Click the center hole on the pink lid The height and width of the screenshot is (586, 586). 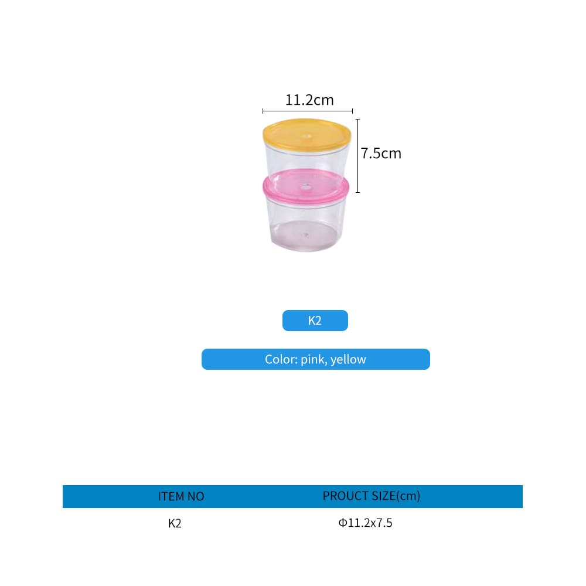(304, 188)
